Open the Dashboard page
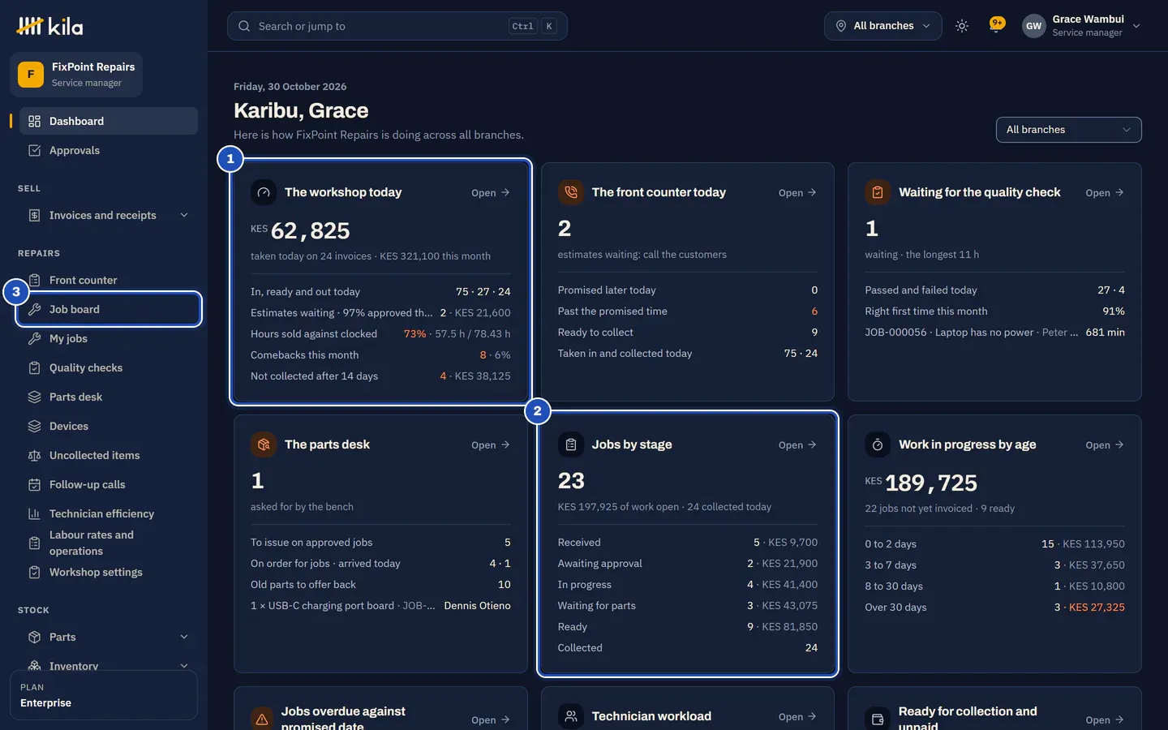This screenshot has width=1168, height=730. point(108,122)
